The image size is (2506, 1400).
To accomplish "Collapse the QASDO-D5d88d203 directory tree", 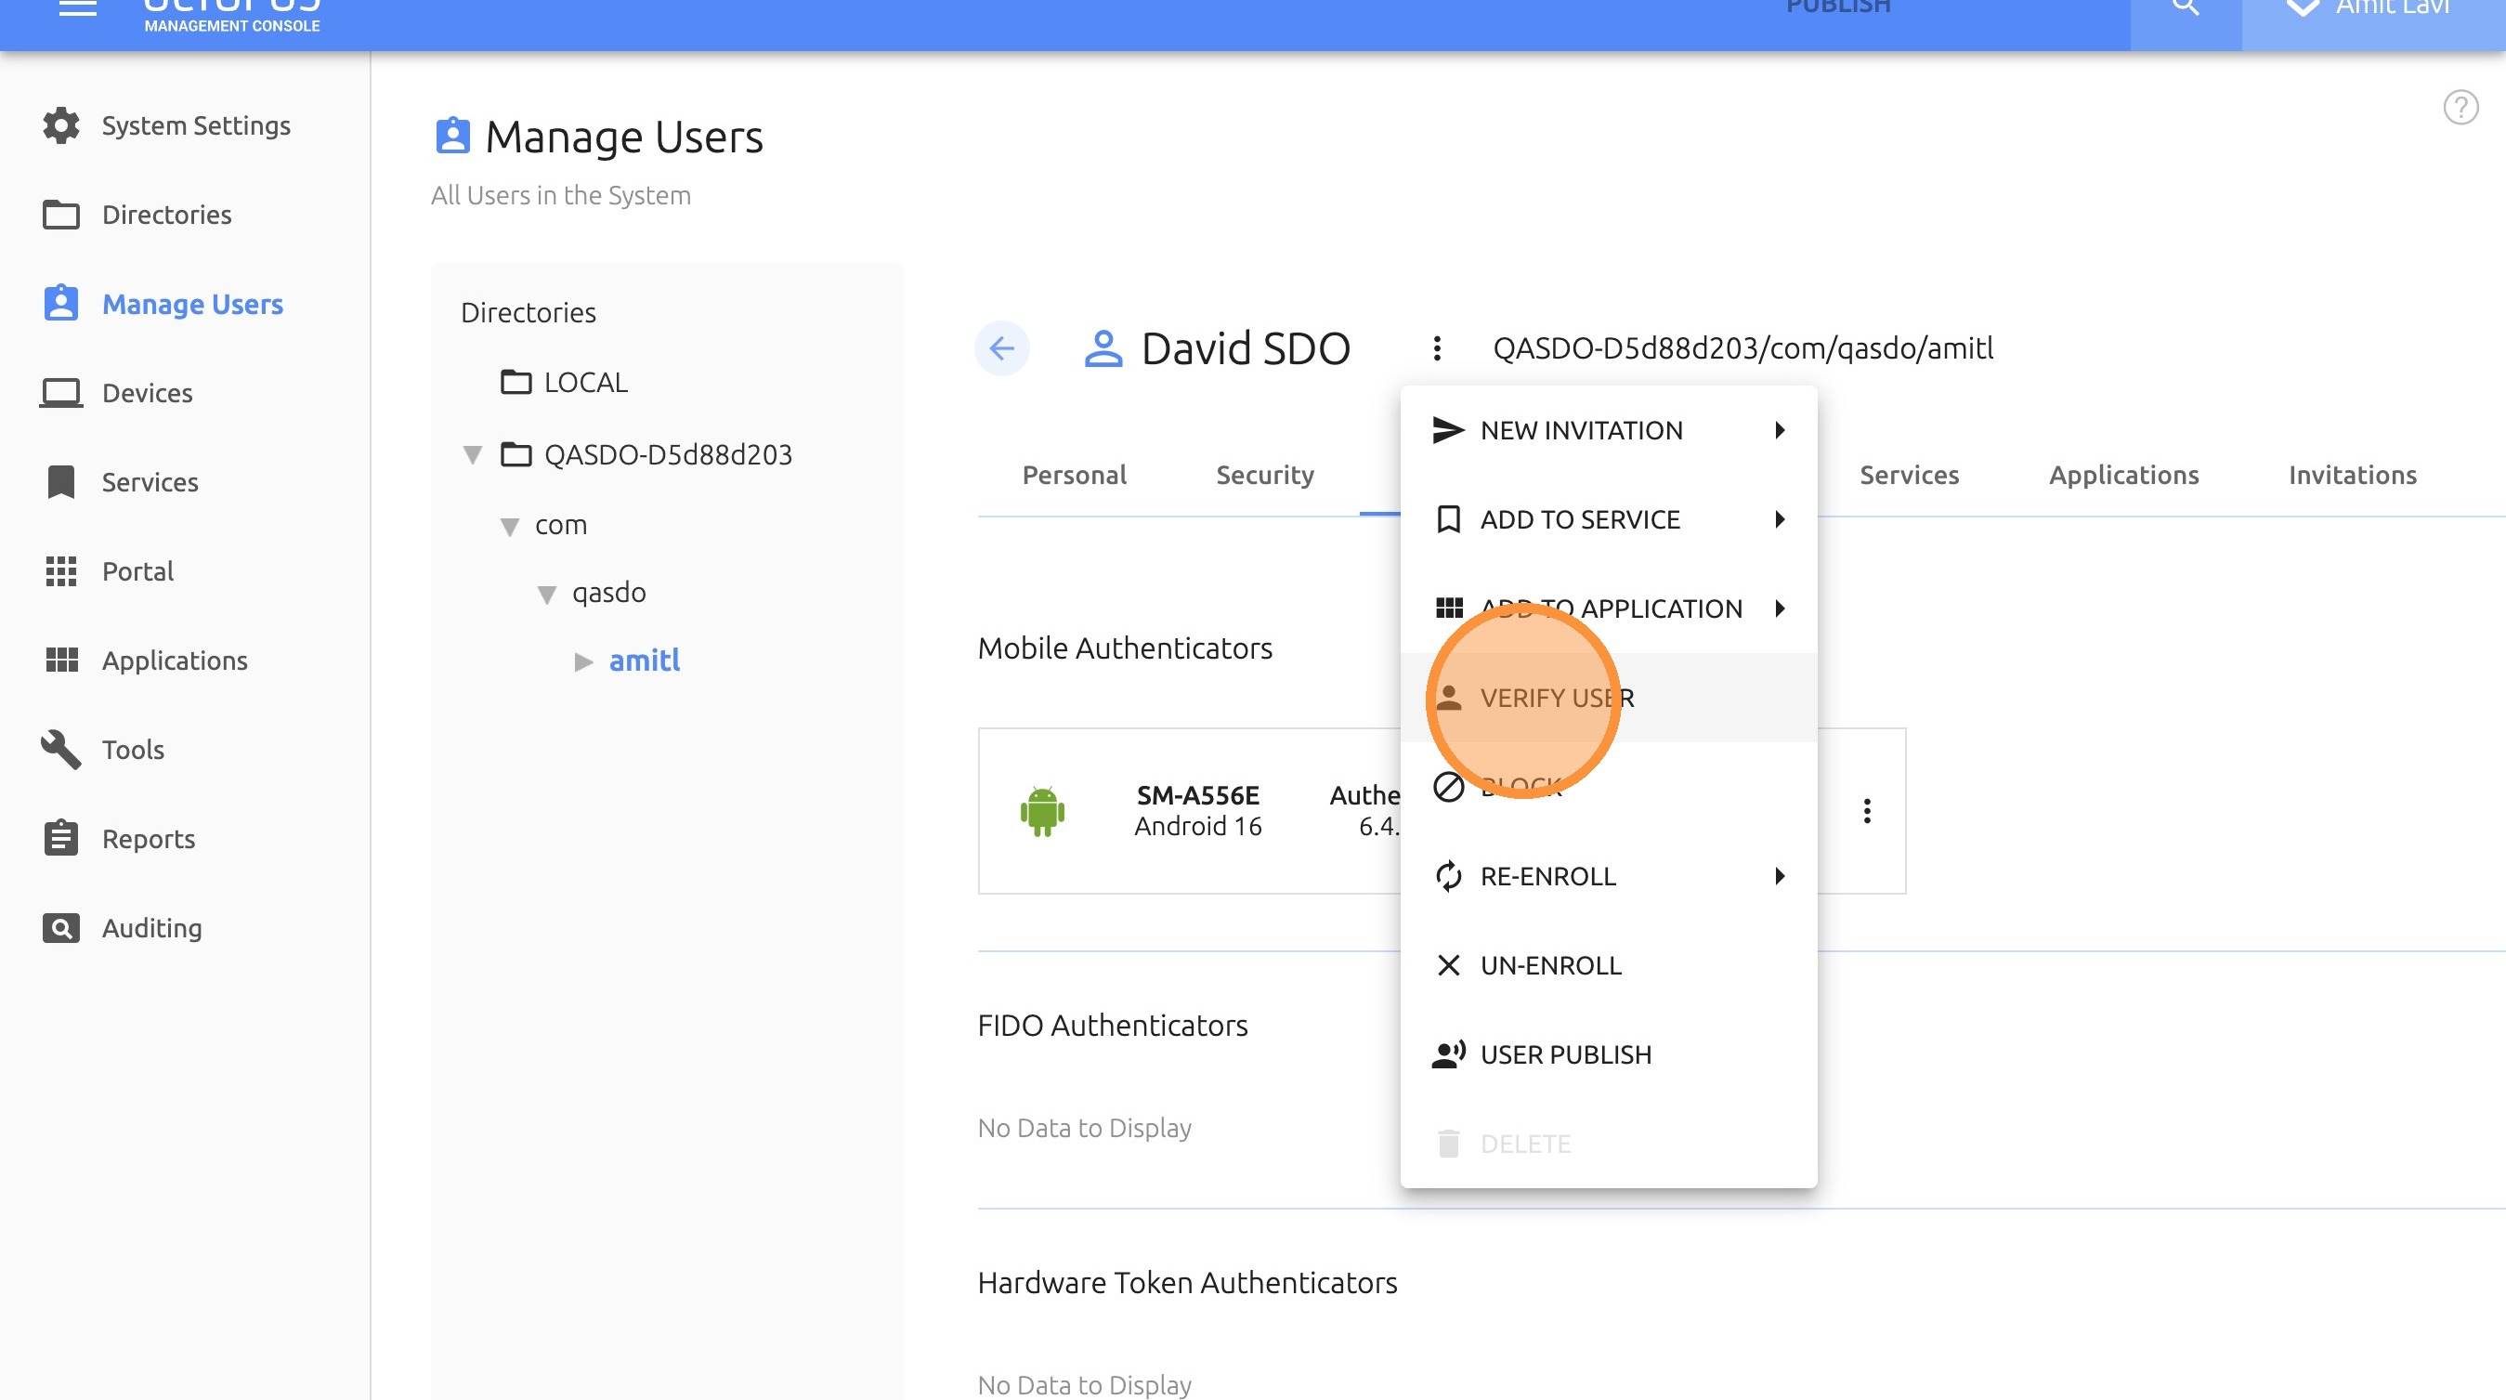I will [x=473, y=454].
